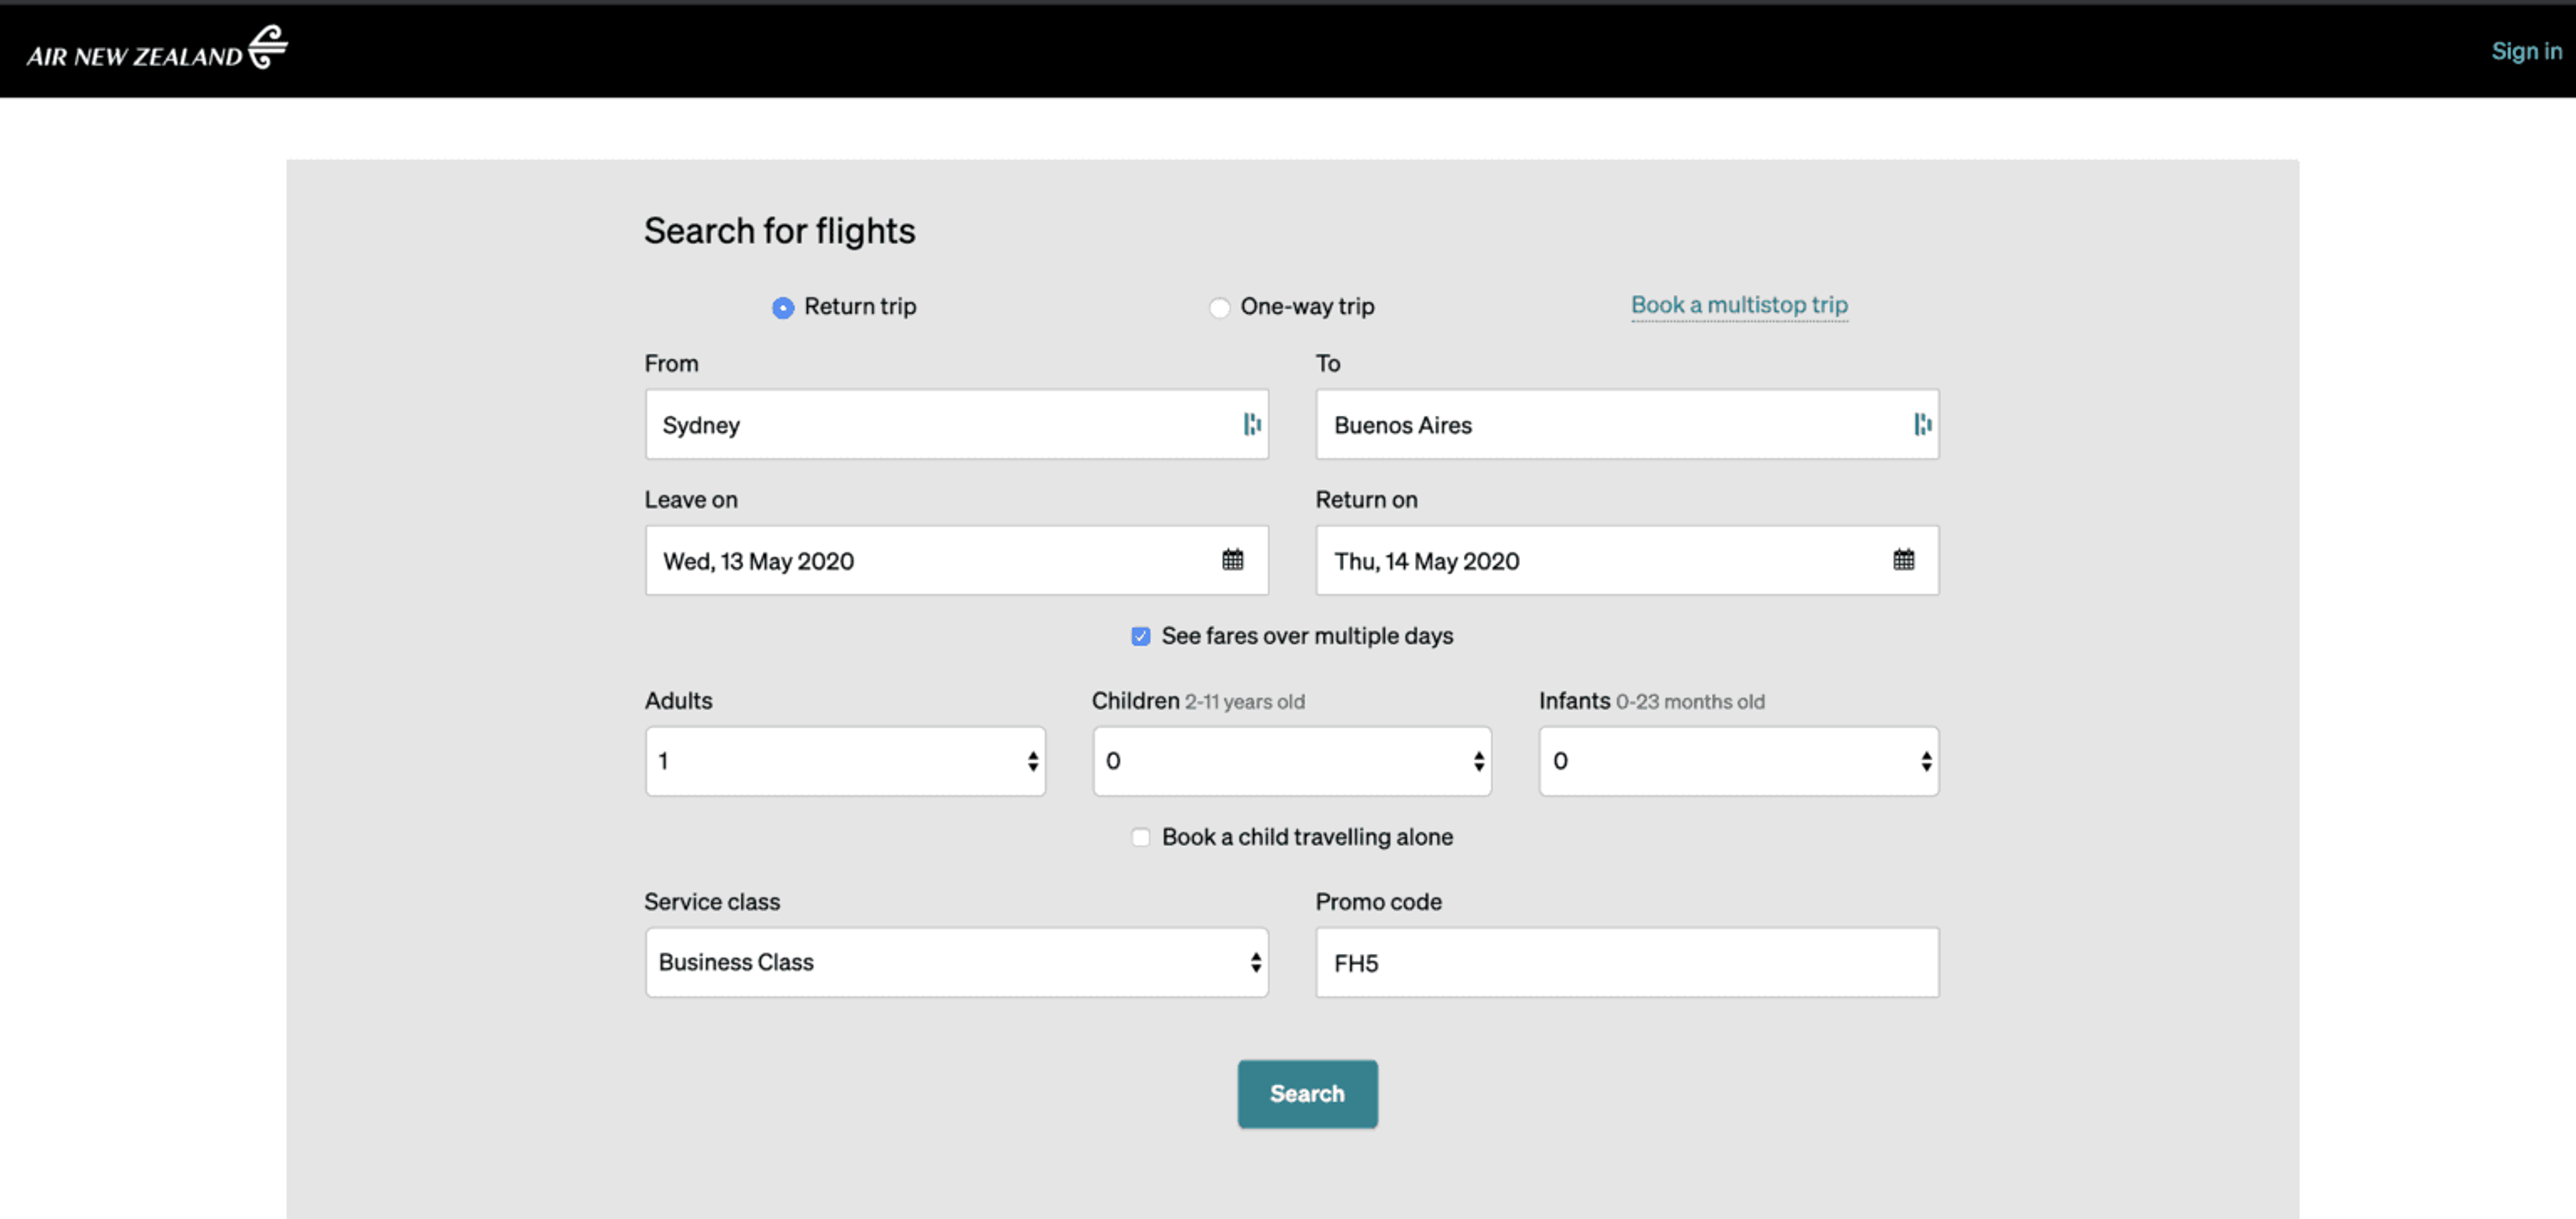Tick Book a child travelling alone
This screenshot has height=1219, width=2576.
(x=1140, y=837)
